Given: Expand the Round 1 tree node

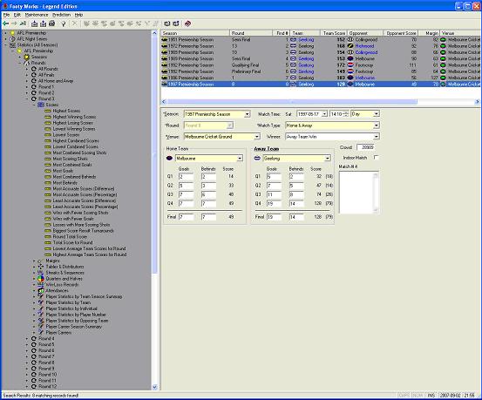Looking at the screenshot, I should point(27,86).
